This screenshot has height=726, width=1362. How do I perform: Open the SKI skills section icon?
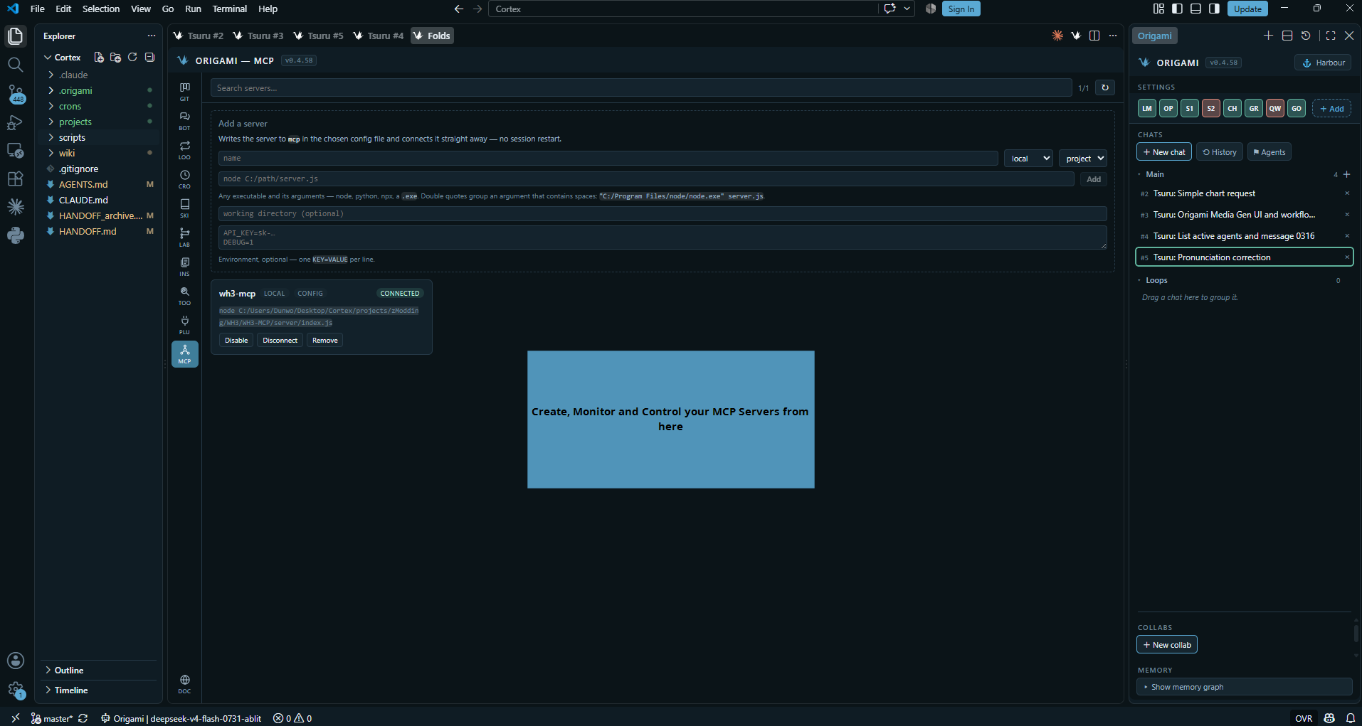184,208
